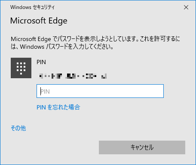The width and height of the screenshot is (196, 165).
Task: Click the grey PIN placeholder text in the box
Action: tap(45, 91)
